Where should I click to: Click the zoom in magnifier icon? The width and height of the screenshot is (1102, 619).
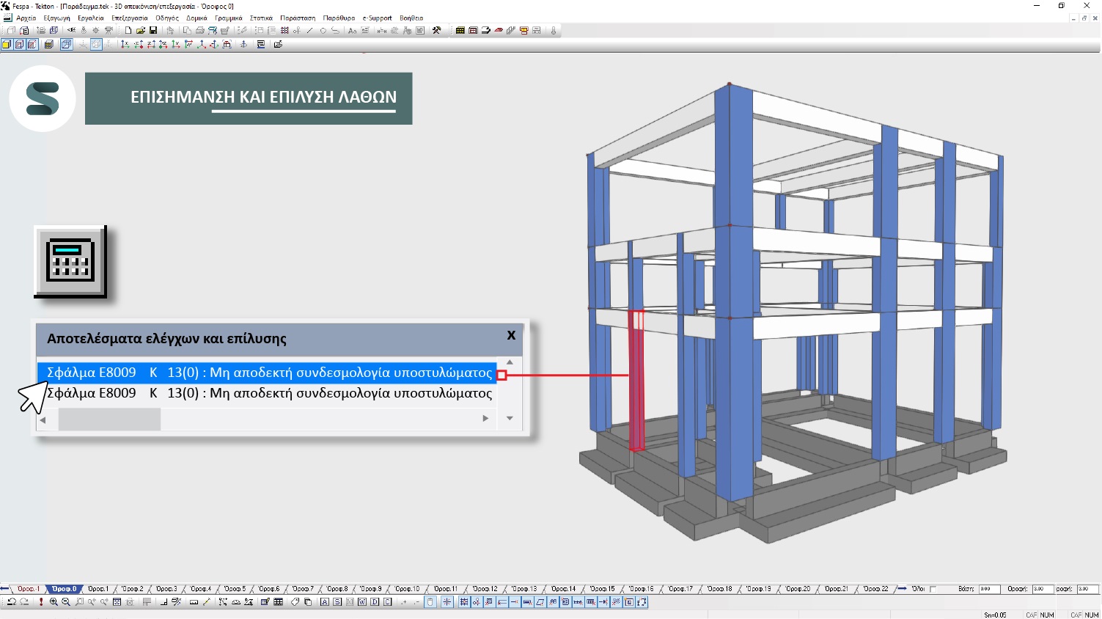click(54, 602)
